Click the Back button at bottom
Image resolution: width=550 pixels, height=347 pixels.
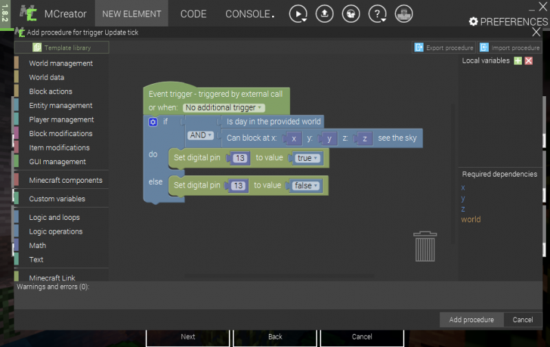[x=275, y=337]
